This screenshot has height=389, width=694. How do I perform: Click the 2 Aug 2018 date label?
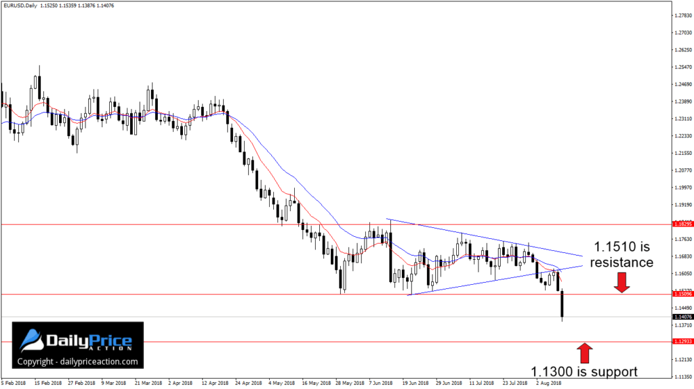(548, 384)
